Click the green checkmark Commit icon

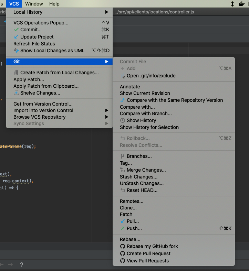click(16, 30)
